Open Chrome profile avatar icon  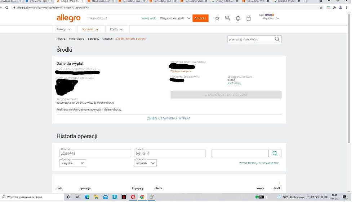(341, 7)
